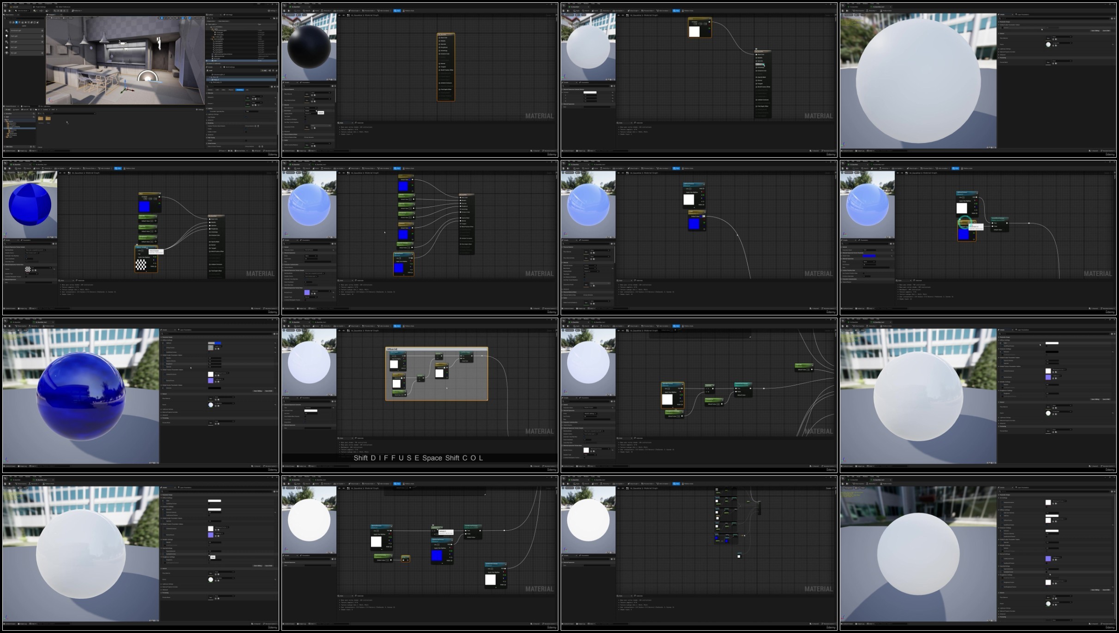Image resolution: width=1119 pixels, height=633 pixels.
Task: Click the checker texture thumbnail node in blue checkered-sphere frame
Action: pyautogui.click(x=141, y=265)
